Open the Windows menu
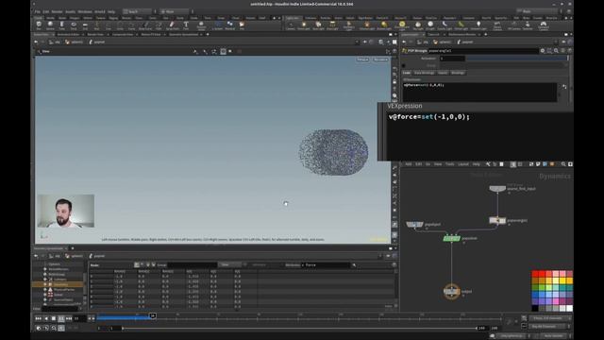 [x=85, y=12]
